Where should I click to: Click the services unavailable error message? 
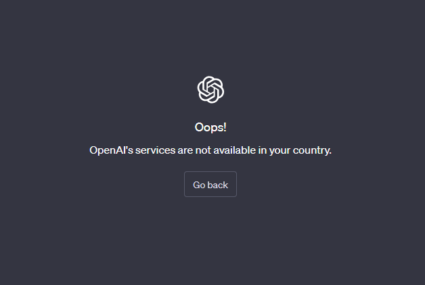(210, 150)
